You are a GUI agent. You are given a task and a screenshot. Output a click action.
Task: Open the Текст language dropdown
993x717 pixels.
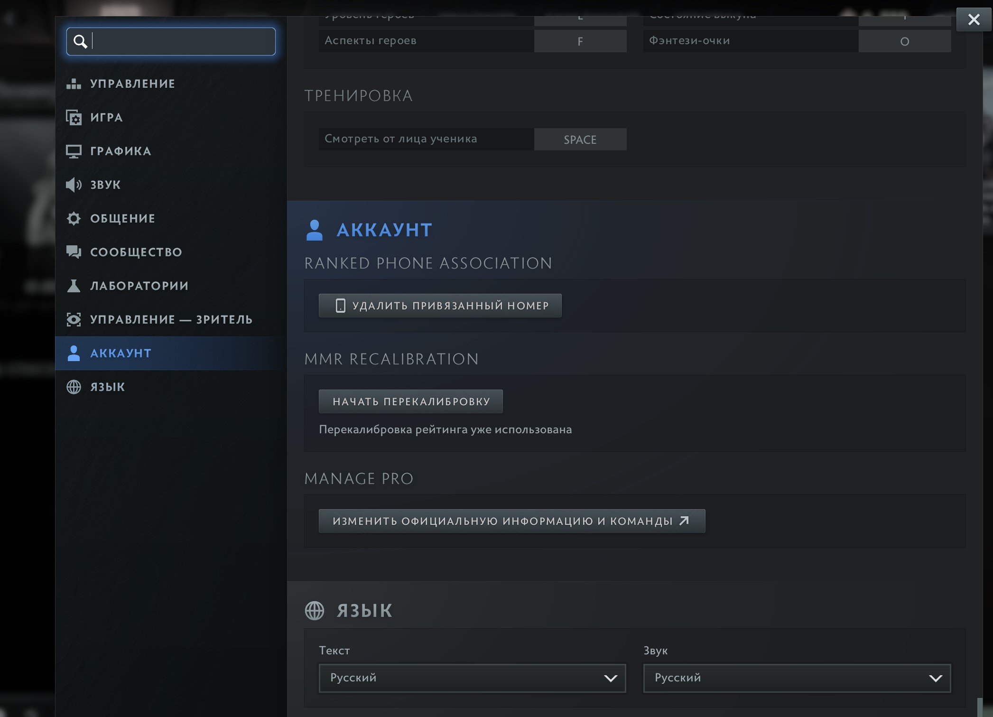472,678
